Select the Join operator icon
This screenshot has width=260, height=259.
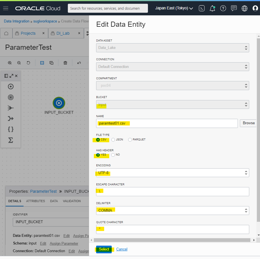click(10, 119)
